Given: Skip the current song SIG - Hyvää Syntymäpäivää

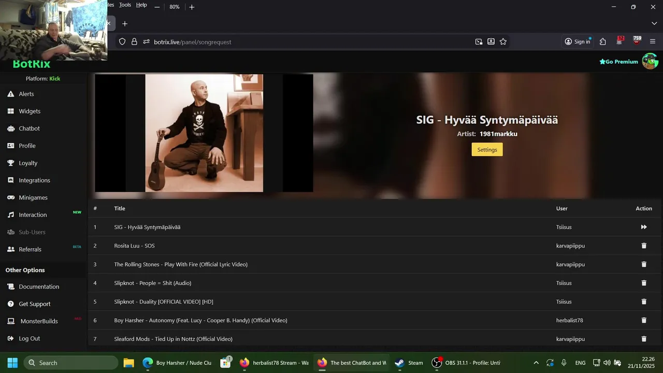Looking at the screenshot, I should [644, 227].
